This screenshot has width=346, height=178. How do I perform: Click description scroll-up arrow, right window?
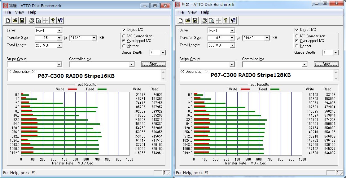(336, 72)
